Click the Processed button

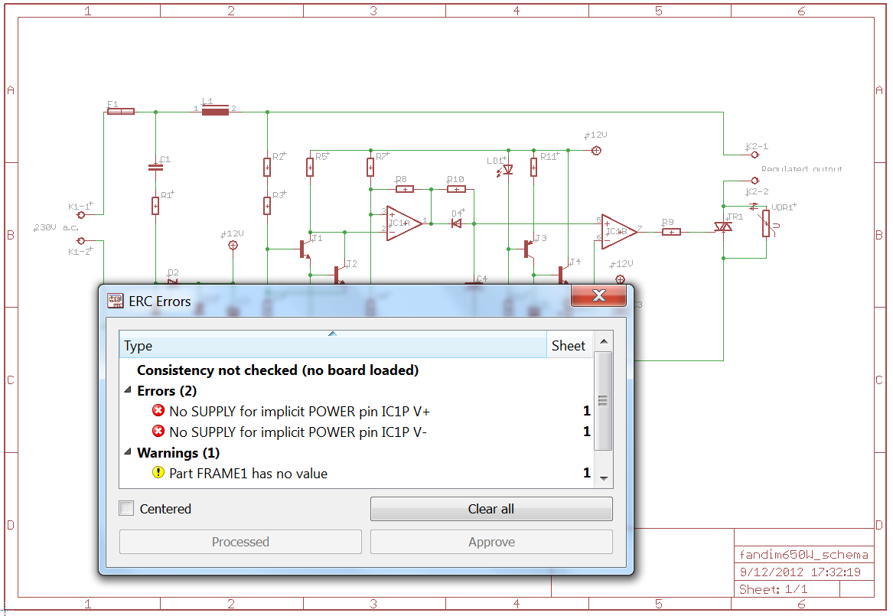240,542
